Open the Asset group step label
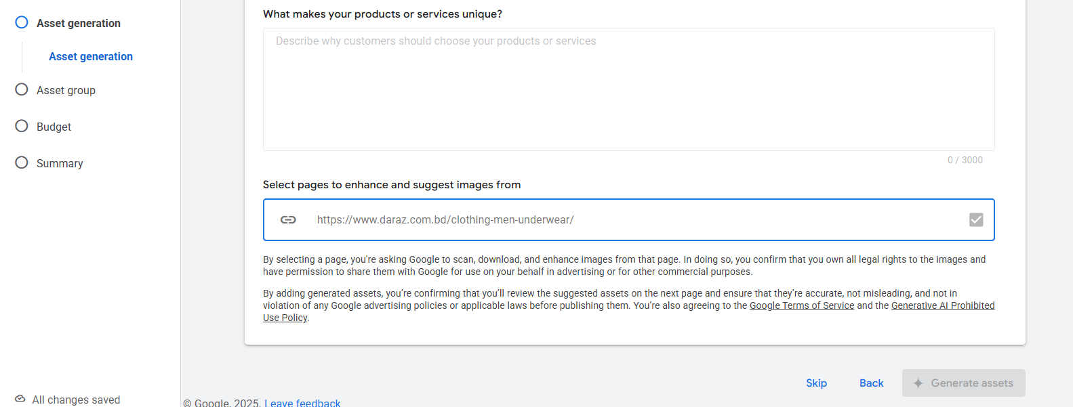Image resolution: width=1073 pixels, height=407 pixels. [66, 90]
